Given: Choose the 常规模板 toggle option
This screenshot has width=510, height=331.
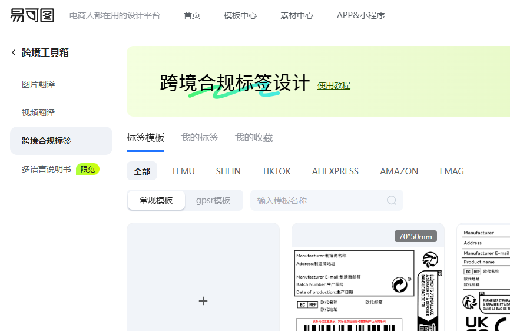Looking at the screenshot, I should pyautogui.click(x=156, y=200).
